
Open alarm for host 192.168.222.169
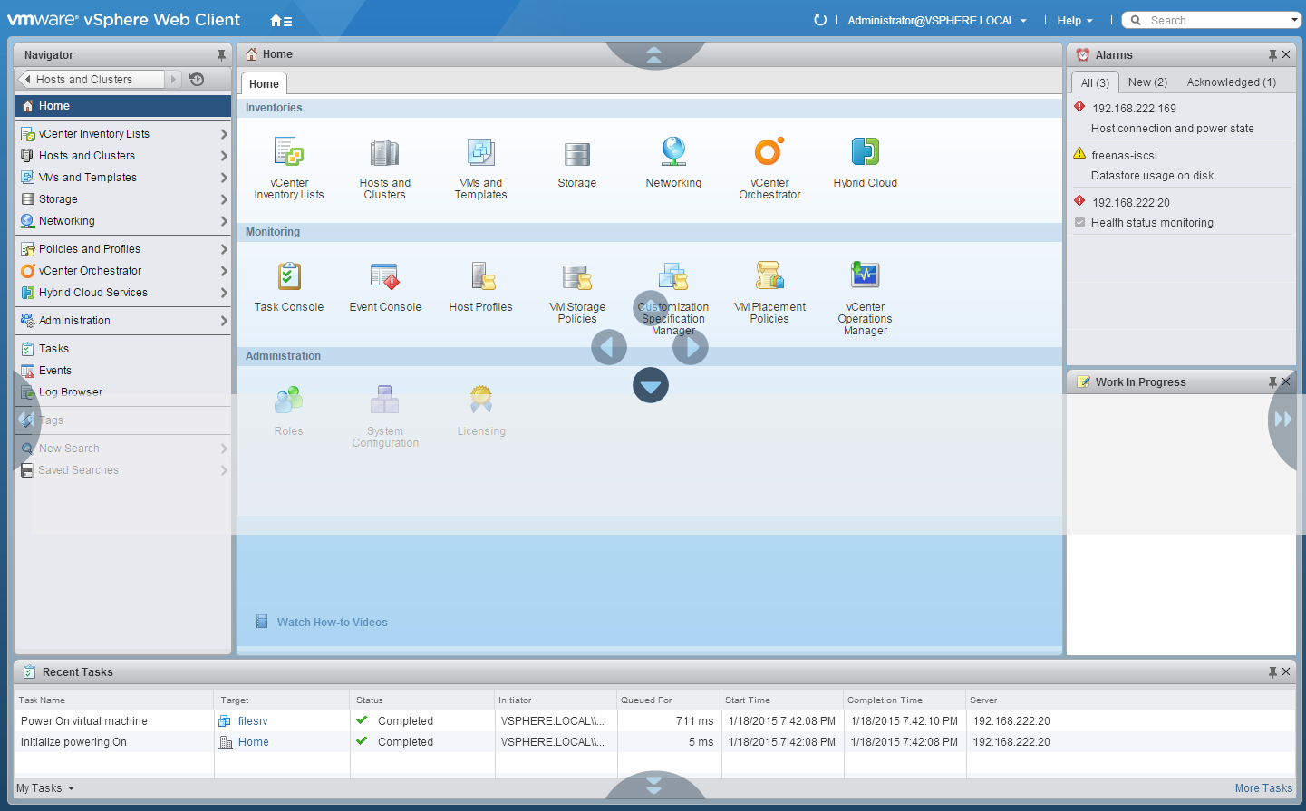[x=1134, y=109]
